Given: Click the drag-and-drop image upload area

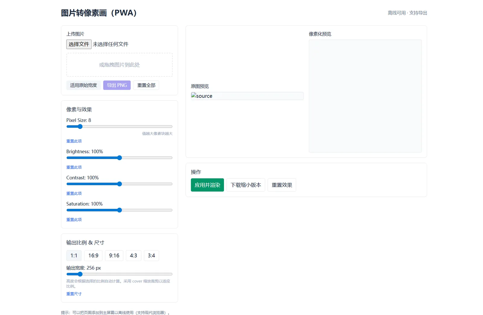Looking at the screenshot, I should (119, 65).
